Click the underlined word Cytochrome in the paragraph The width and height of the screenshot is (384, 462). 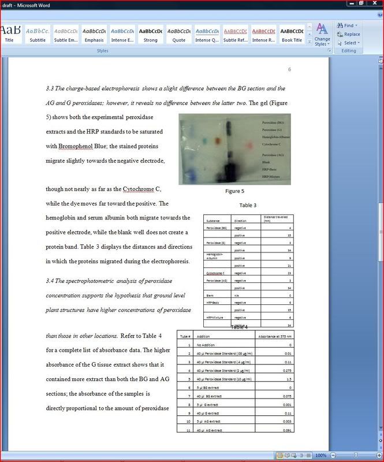click(138, 189)
